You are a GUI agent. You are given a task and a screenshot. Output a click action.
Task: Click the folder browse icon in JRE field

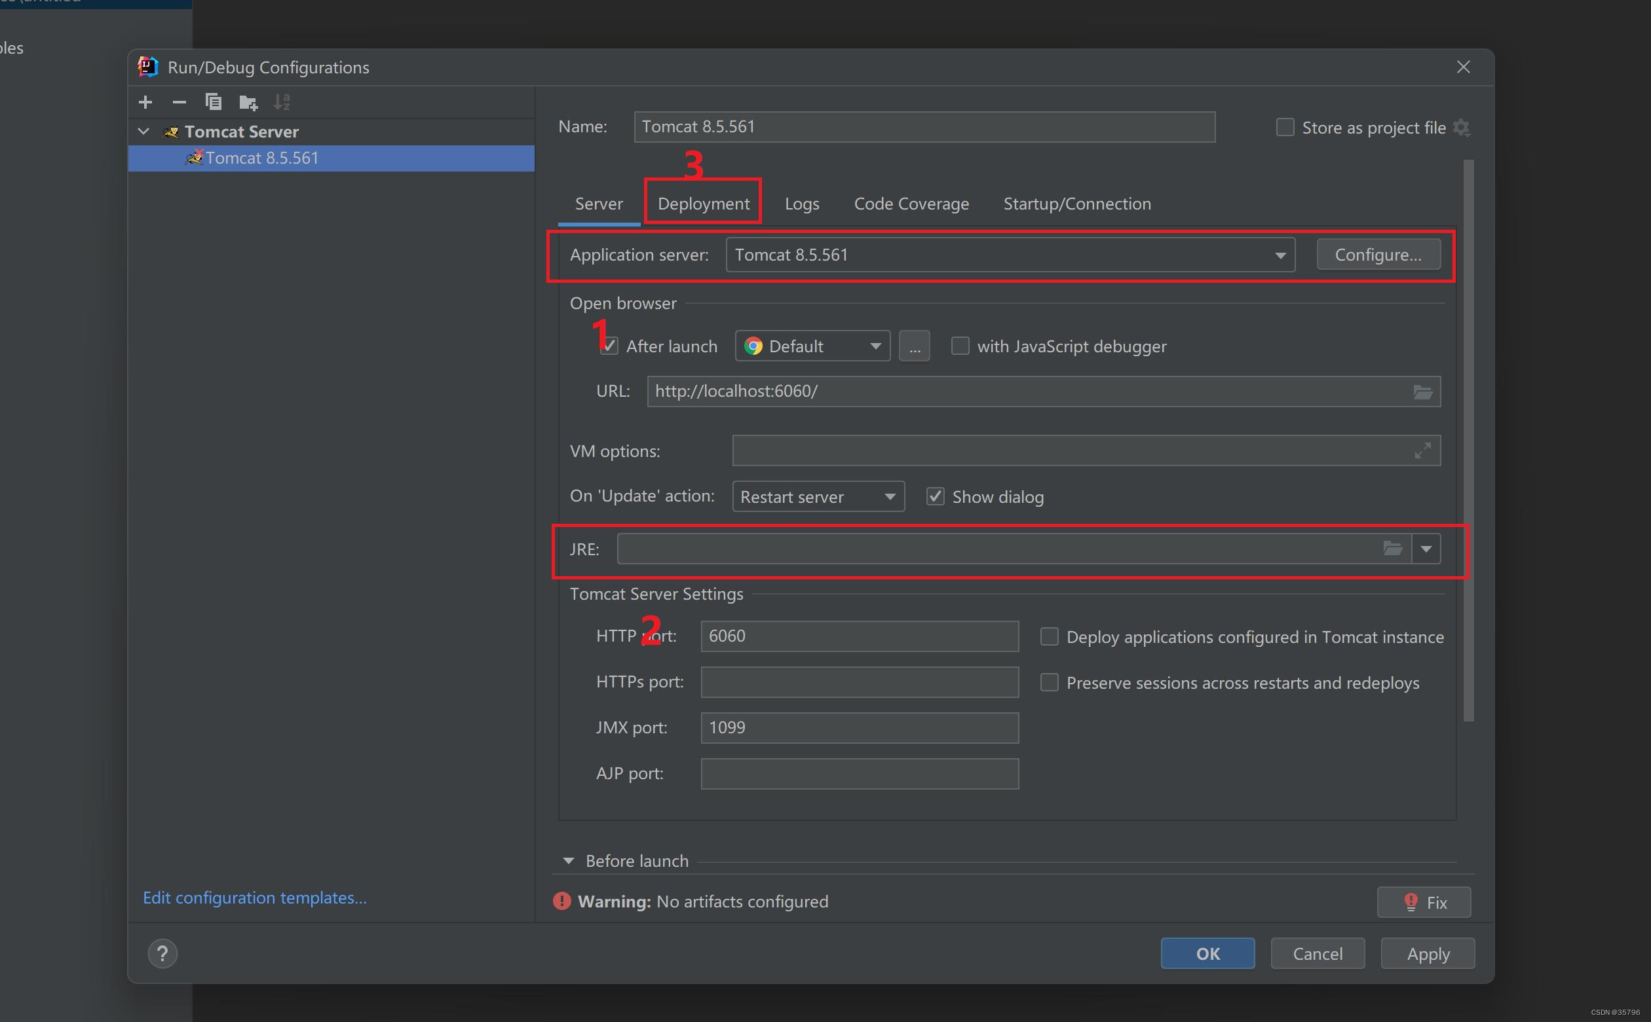tap(1392, 548)
